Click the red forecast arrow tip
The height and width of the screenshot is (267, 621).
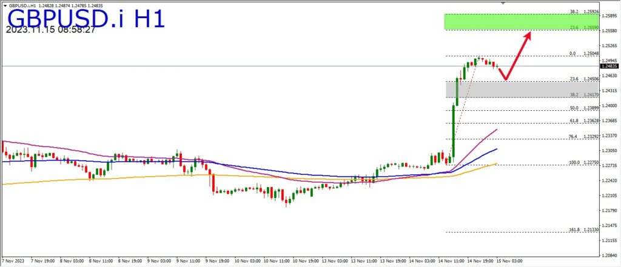530,33
